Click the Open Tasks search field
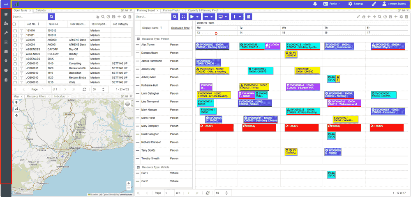The height and width of the screenshot is (197, 411). 30,16
